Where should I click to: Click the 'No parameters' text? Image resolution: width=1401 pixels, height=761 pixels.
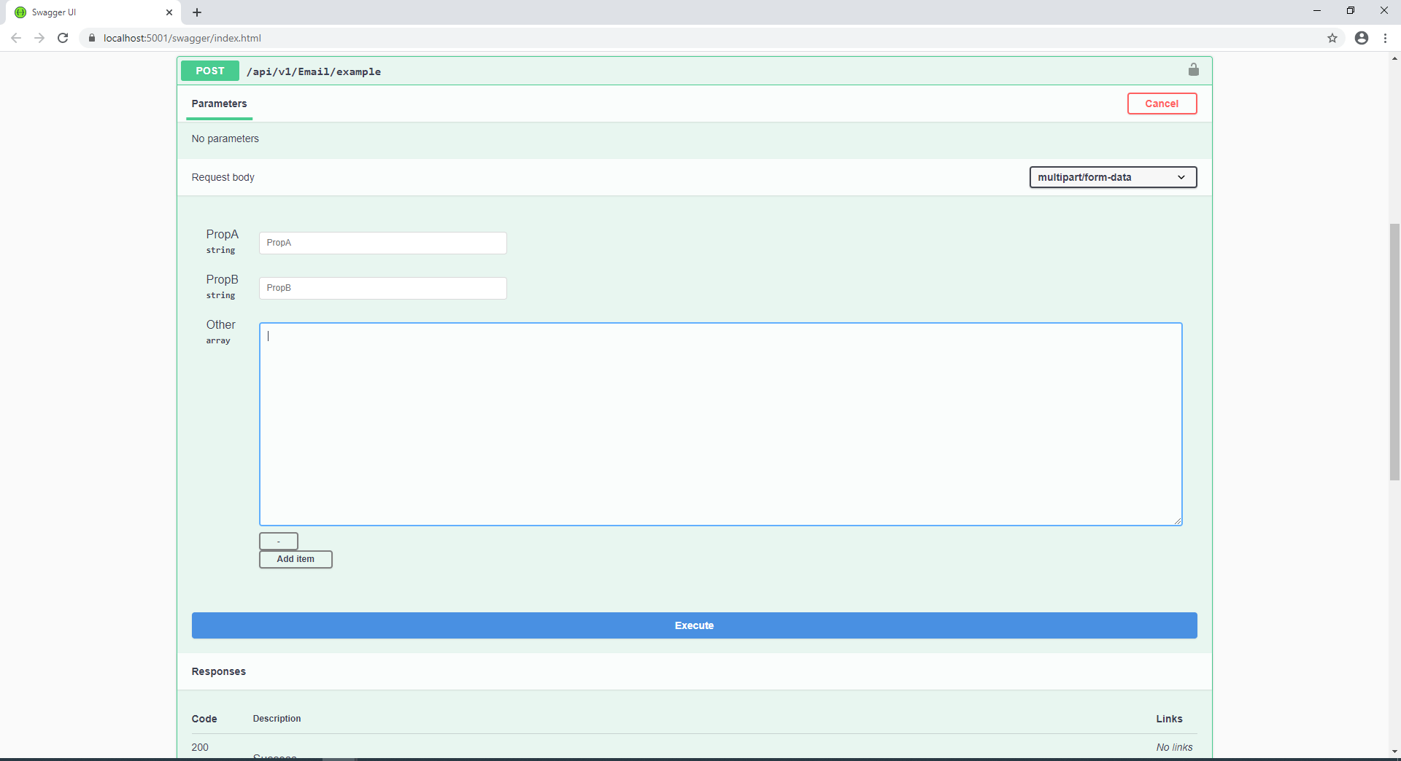[225, 138]
